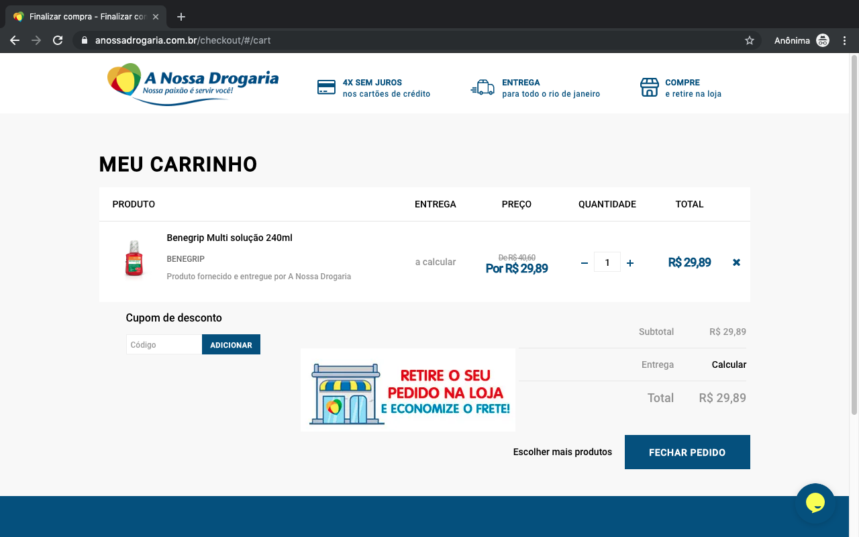Open a new browser tab
Image resolution: width=859 pixels, height=537 pixels.
click(x=181, y=17)
